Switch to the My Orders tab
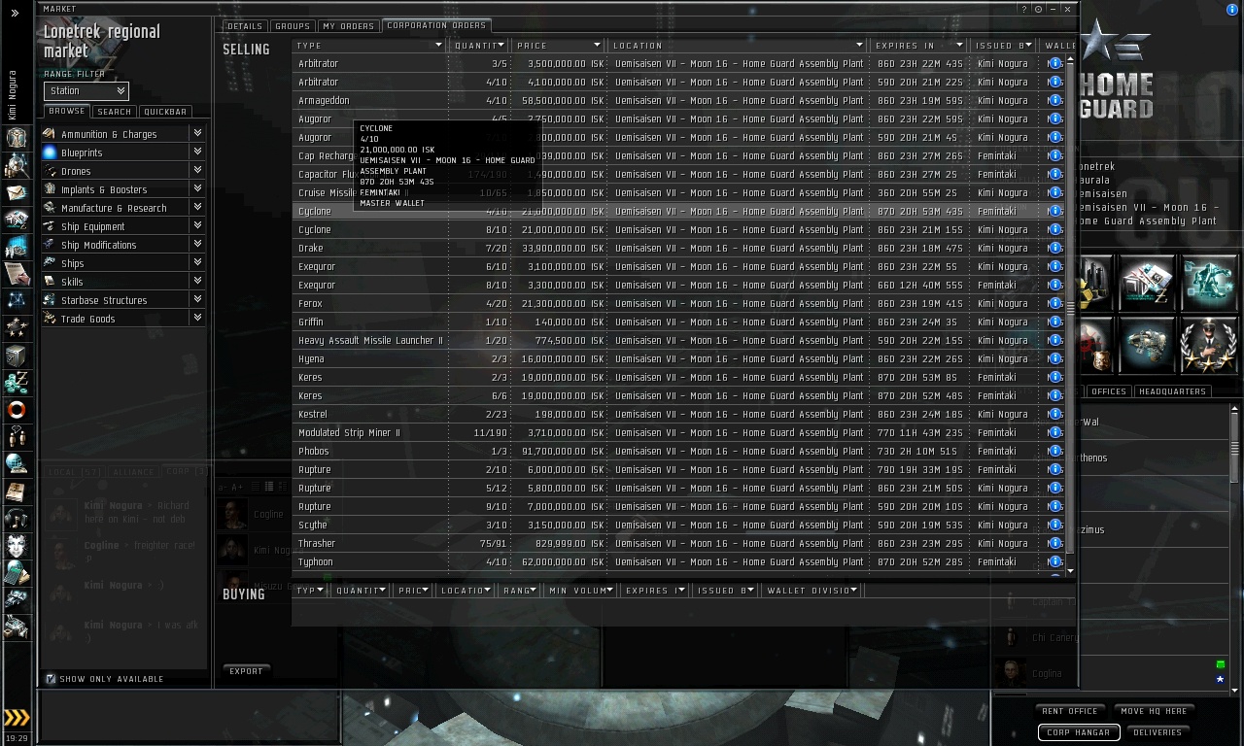Image resolution: width=1244 pixels, height=746 pixels. coord(348,26)
